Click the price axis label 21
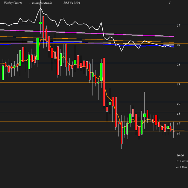Screen dimensions: 188x188 (178, 84)
